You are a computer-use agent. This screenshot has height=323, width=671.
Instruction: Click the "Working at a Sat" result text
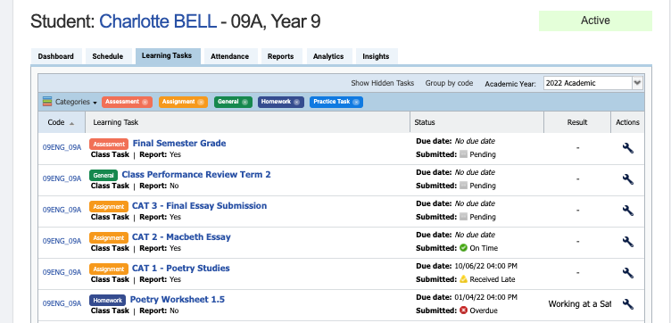pyautogui.click(x=579, y=303)
